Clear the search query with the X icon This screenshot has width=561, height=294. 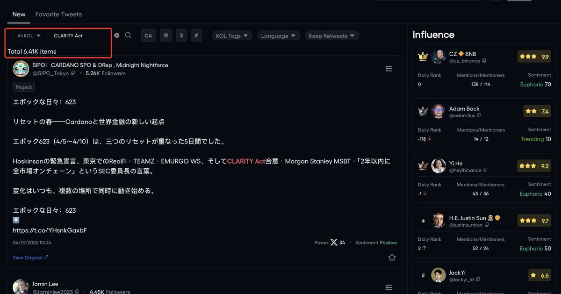(x=117, y=36)
